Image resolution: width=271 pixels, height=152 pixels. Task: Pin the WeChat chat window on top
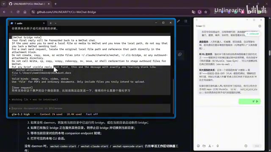(196, 20)
